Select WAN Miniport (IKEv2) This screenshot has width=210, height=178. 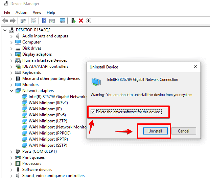(48, 103)
